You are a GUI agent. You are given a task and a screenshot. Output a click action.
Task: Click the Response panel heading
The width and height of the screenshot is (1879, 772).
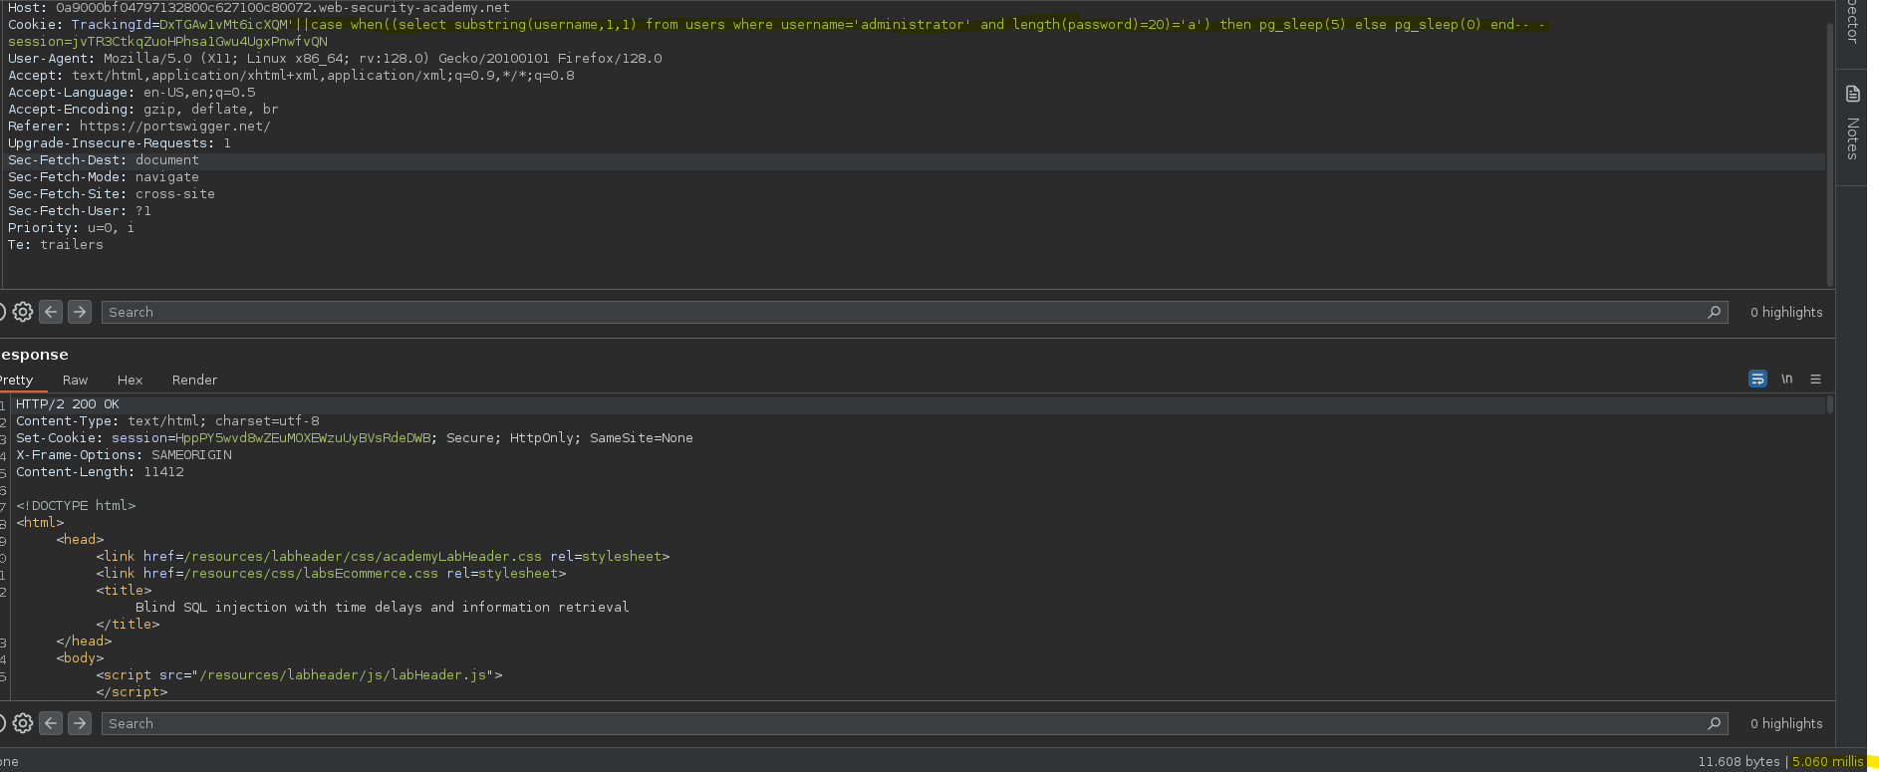pos(34,355)
